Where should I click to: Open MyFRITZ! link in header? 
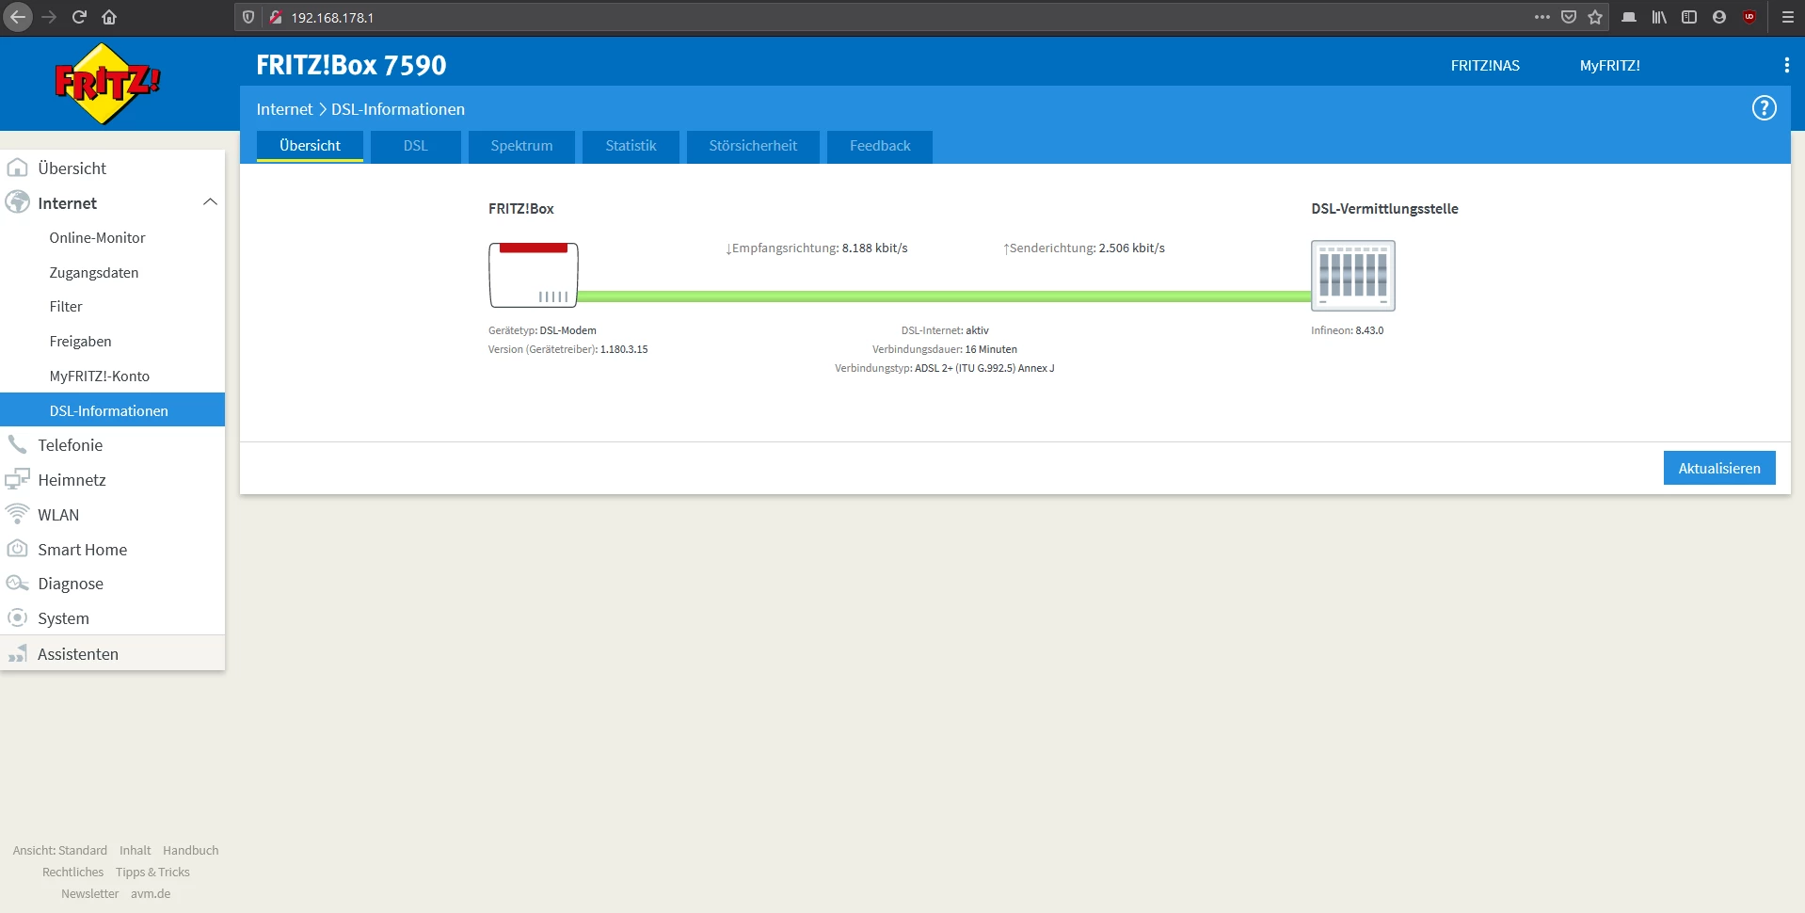1610,66
